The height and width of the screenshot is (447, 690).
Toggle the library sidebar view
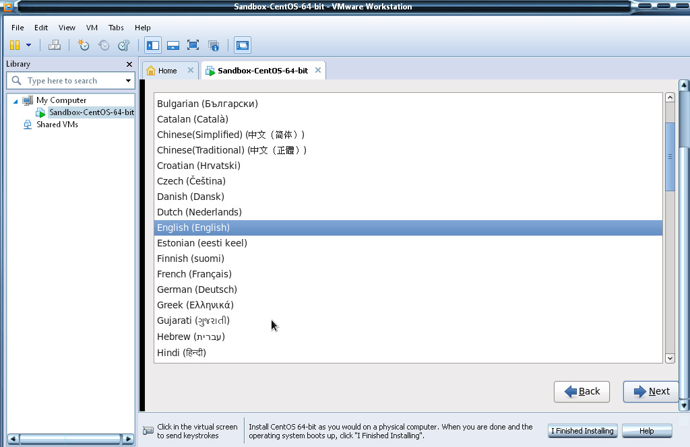[153, 45]
